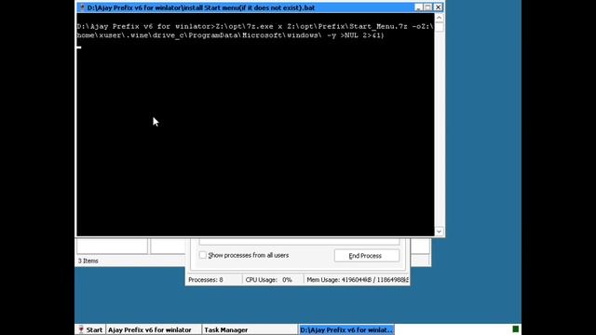Maximize the console batch window

428,7
